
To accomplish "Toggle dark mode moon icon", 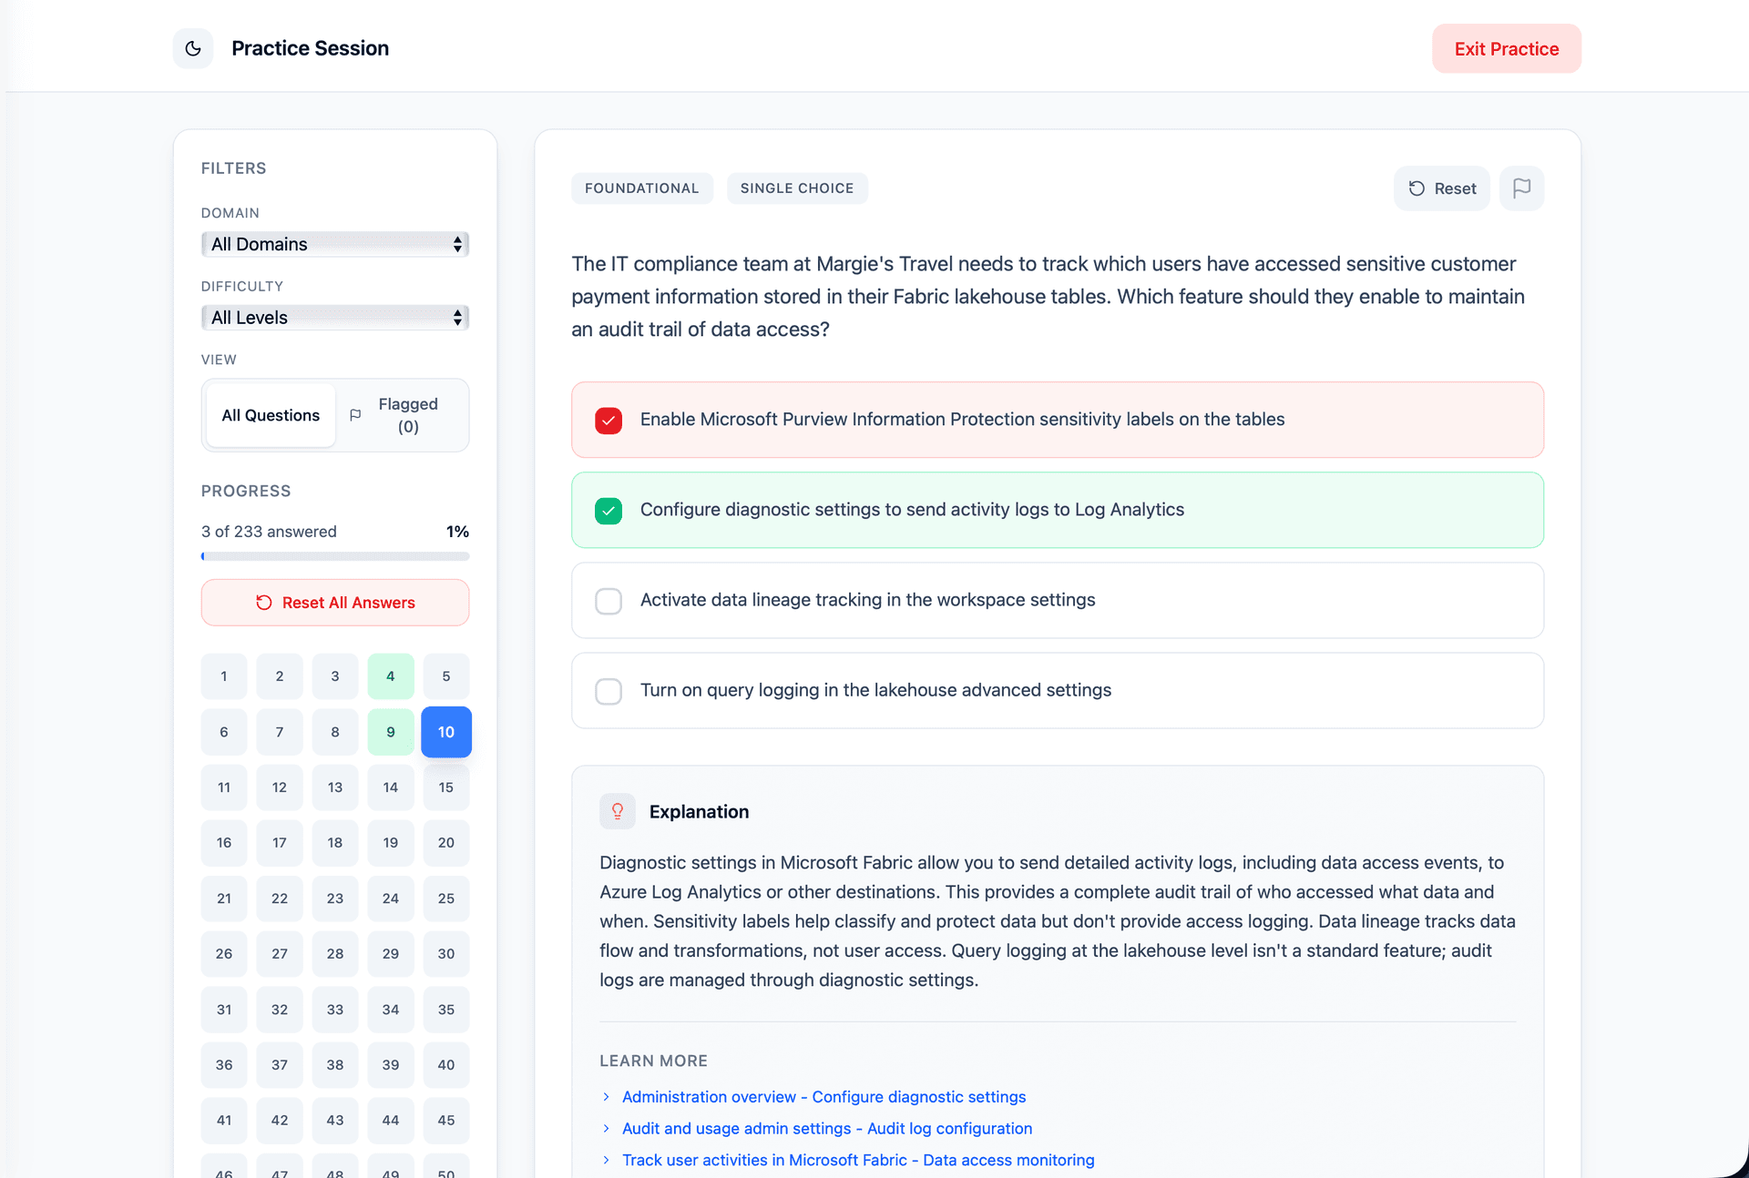I will (193, 48).
